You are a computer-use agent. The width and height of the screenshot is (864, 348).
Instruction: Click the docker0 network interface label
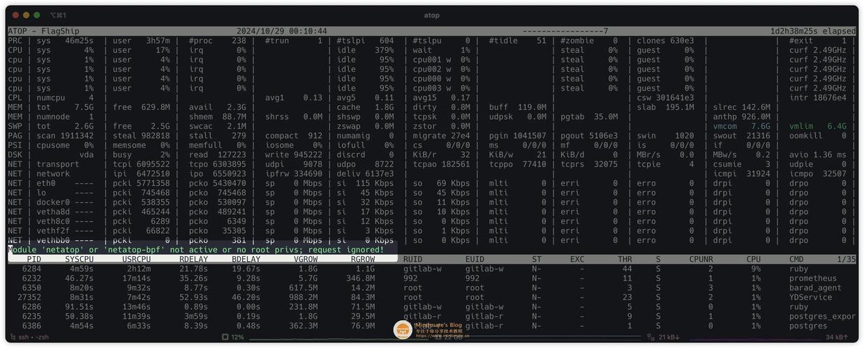pyautogui.click(x=53, y=202)
